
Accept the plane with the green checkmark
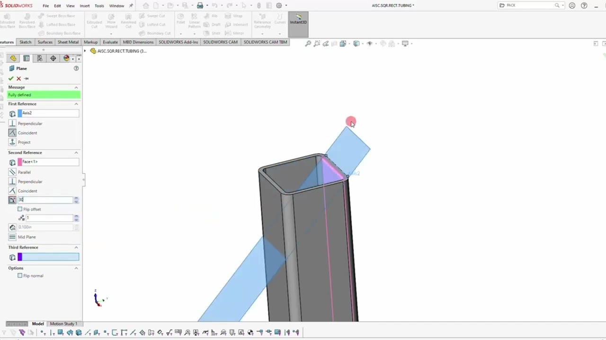[x=11, y=78]
